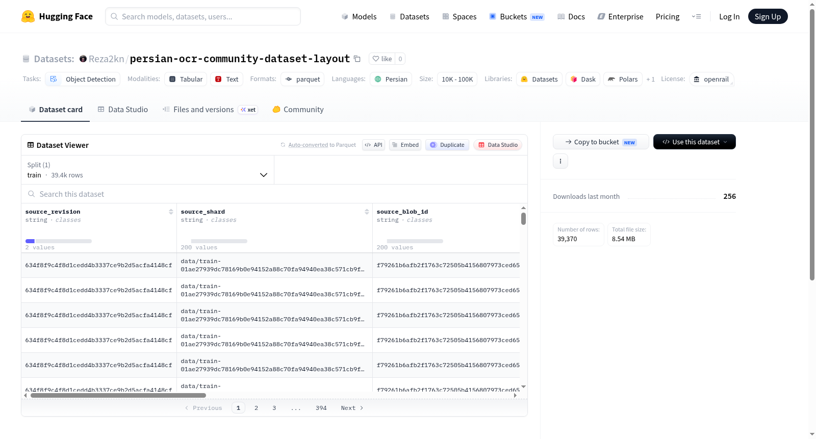Click the table scroll right arrow
This screenshot has height=439, width=816.
point(515,395)
